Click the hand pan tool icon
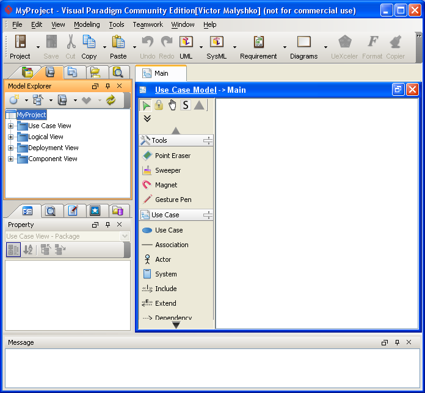Screen dimensions: 425x393 tap(172, 105)
